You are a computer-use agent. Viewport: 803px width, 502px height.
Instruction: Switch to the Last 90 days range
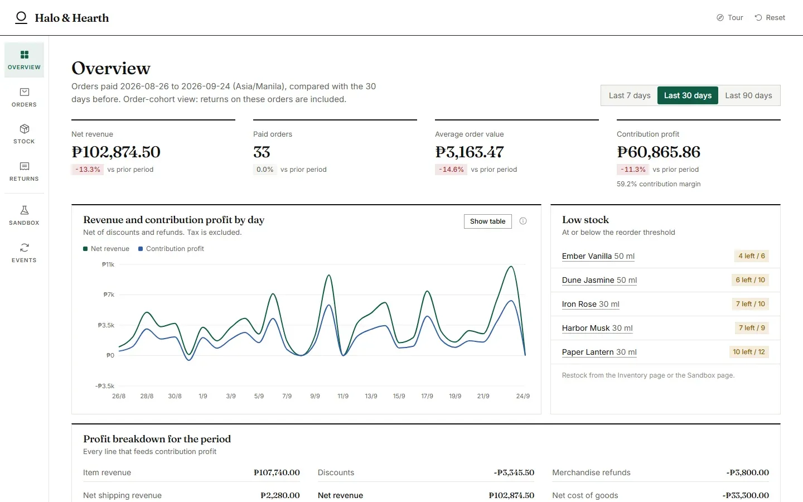[748, 95]
